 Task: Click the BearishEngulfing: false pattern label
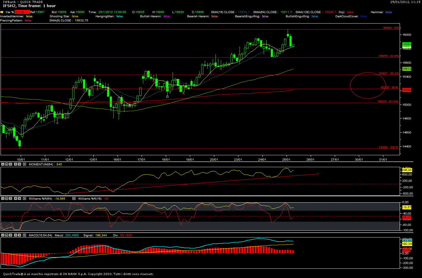point(252,16)
